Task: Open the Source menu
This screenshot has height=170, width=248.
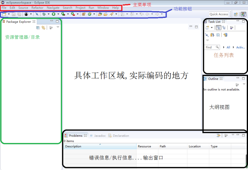Action: click(x=23, y=8)
